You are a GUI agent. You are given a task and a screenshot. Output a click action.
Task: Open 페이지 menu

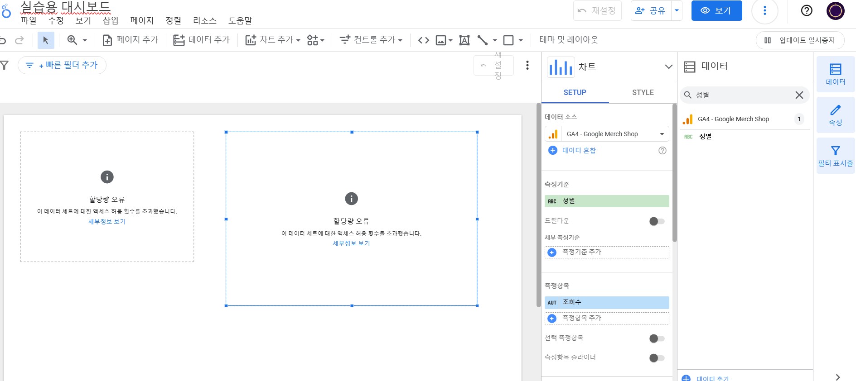coord(142,20)
